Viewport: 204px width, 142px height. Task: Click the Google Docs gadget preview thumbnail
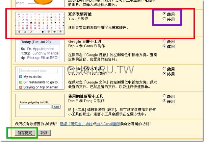pyautogui.click(x=40, y=78)
